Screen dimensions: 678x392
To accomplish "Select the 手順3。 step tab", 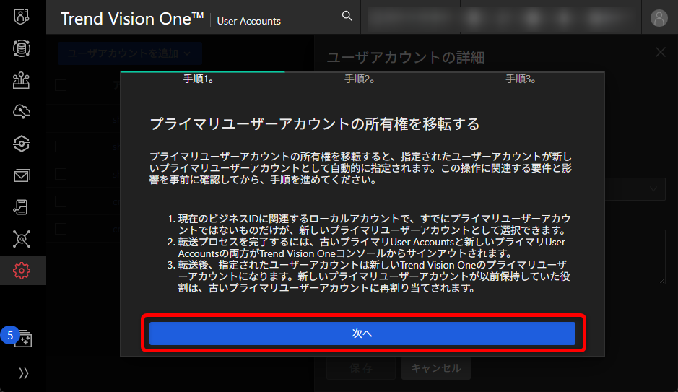I will coord(521,79).
